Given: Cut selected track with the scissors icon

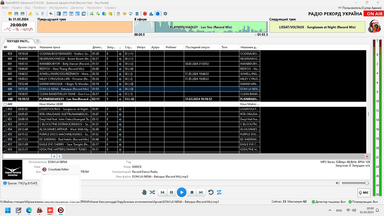Looking at the screenshot, I should [x=30, y=14].
